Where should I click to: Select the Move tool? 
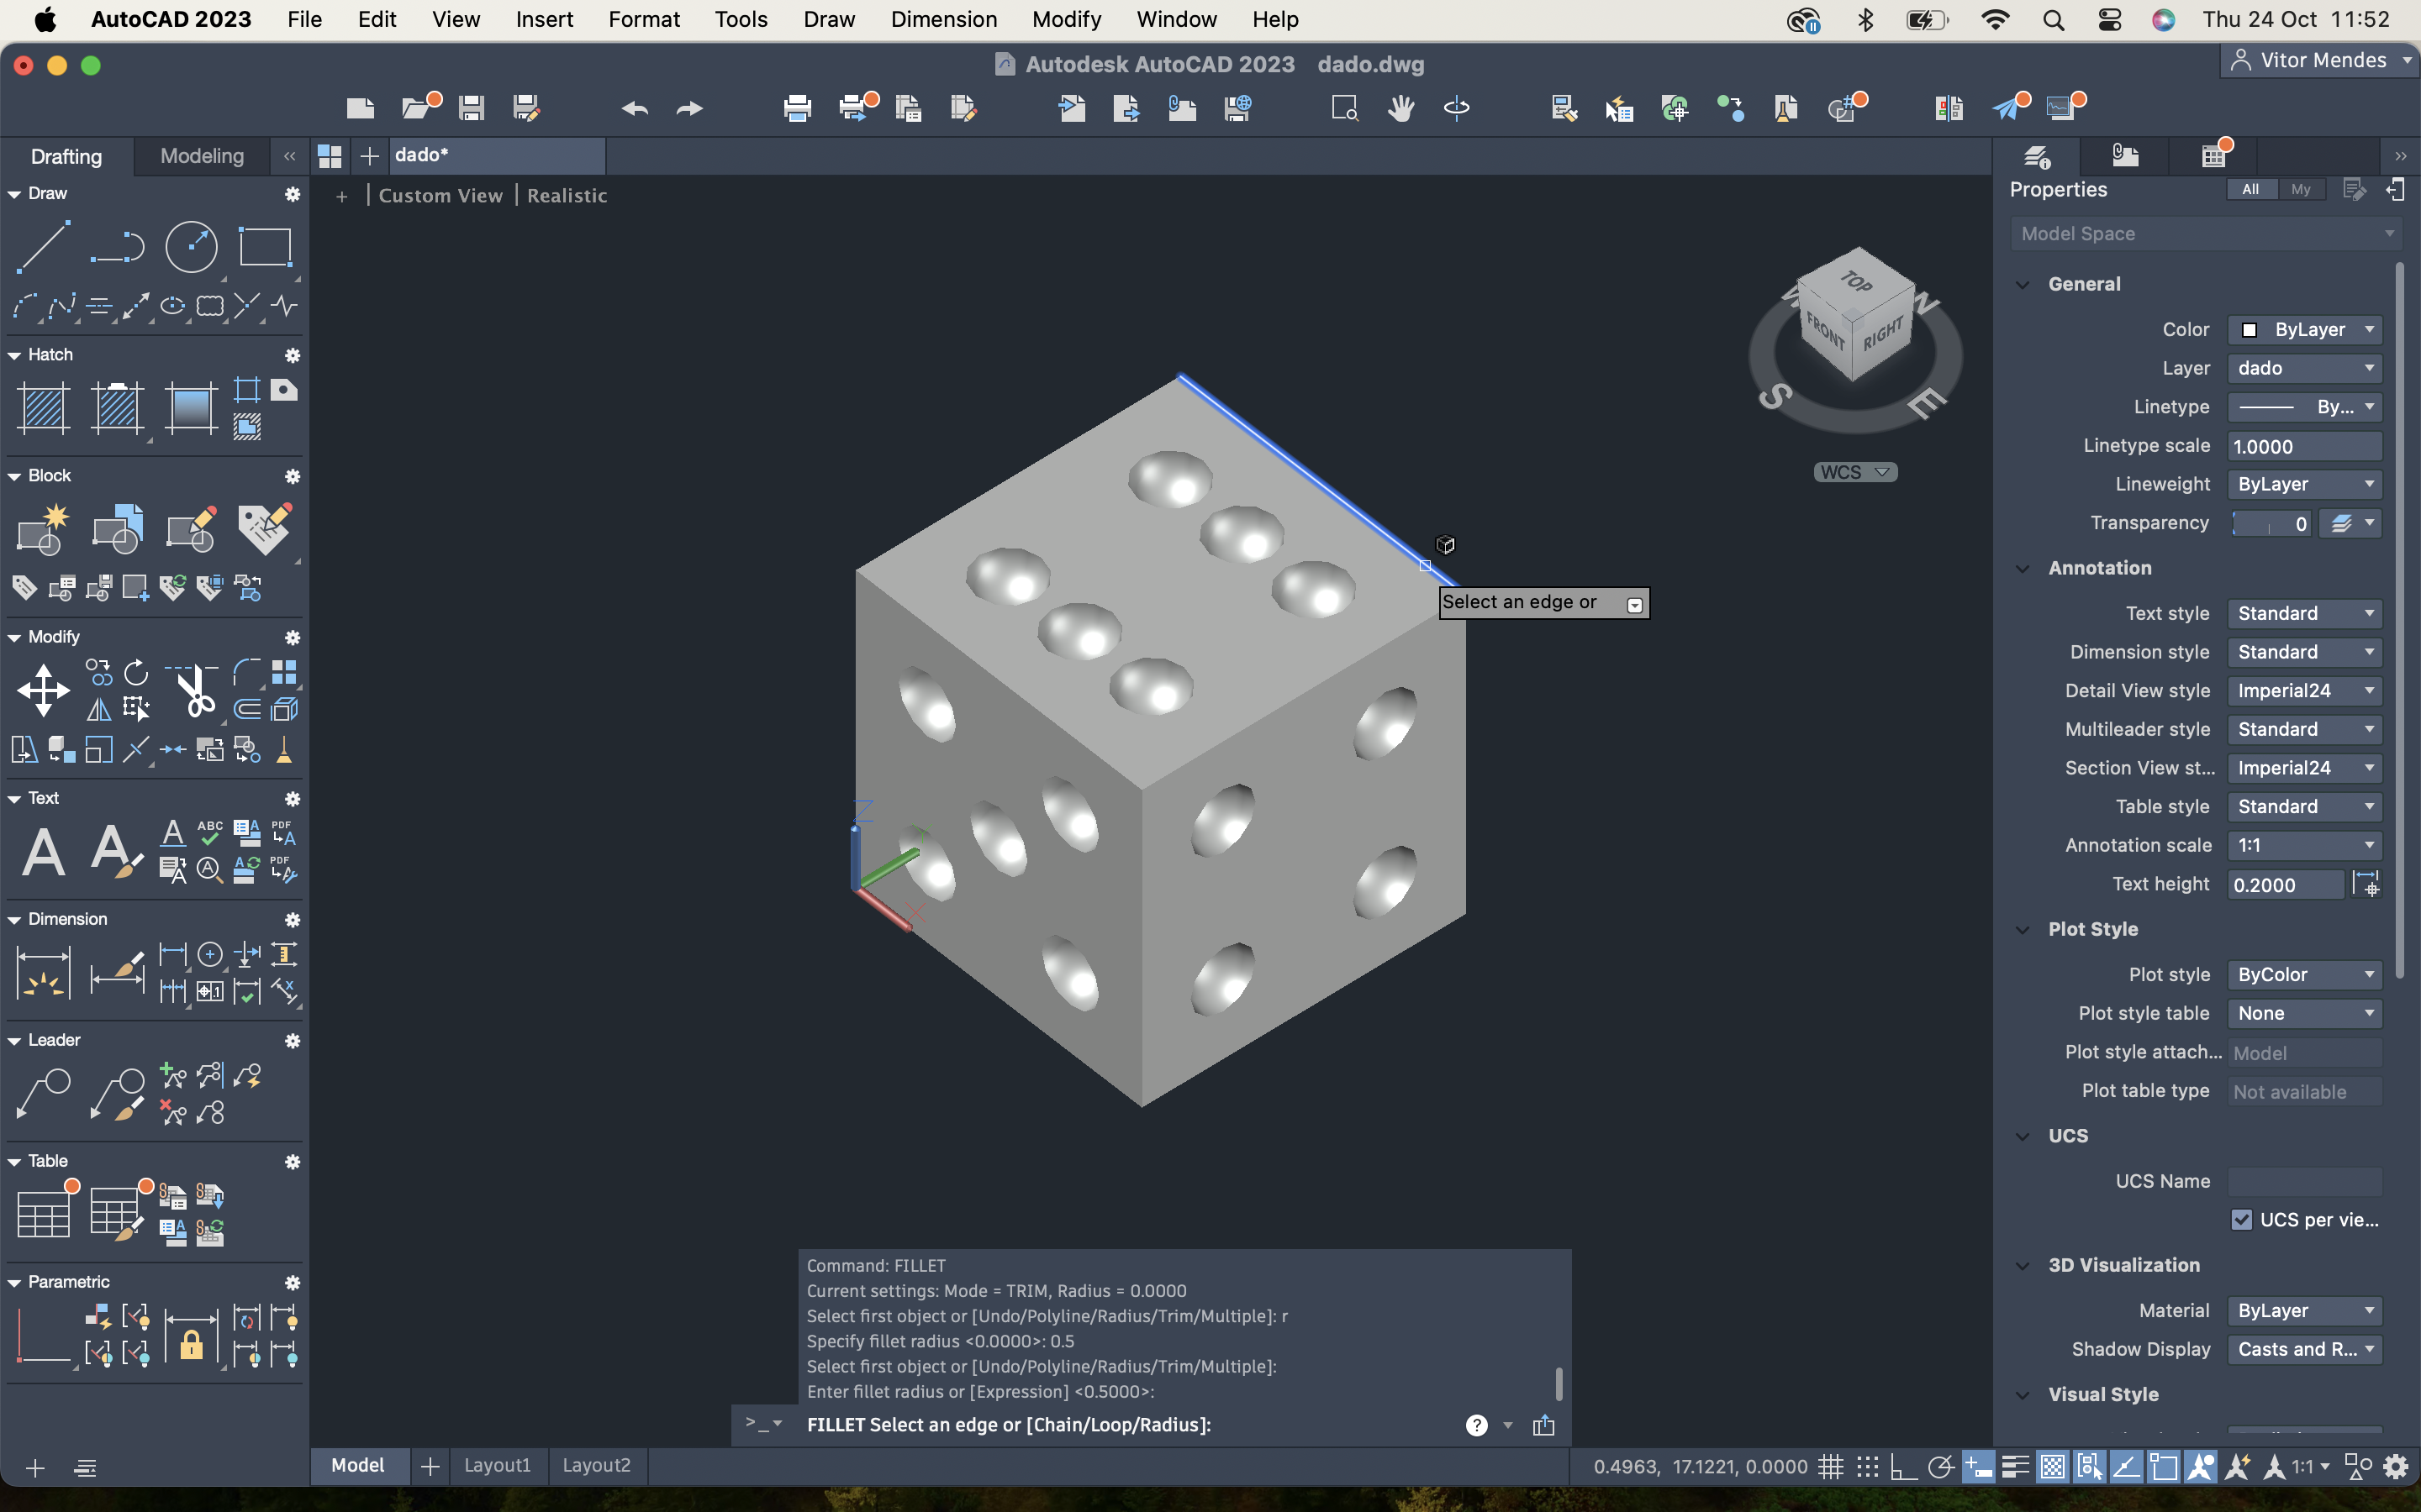[43, 690]
